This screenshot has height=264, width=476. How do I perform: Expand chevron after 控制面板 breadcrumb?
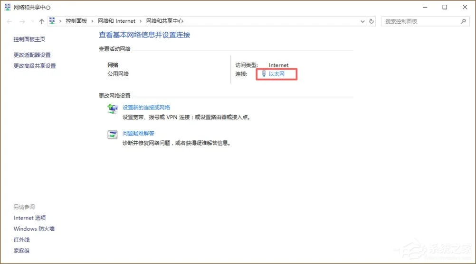pos(93,21)
